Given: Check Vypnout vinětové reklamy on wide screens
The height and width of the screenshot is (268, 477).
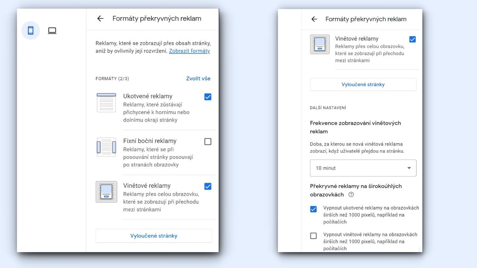Looking at the screenshot, I should click(x=313, y=236).
